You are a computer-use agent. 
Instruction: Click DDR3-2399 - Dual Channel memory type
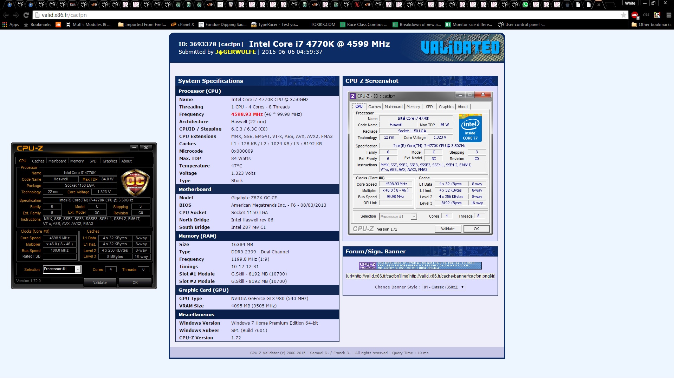click(260, 252)
